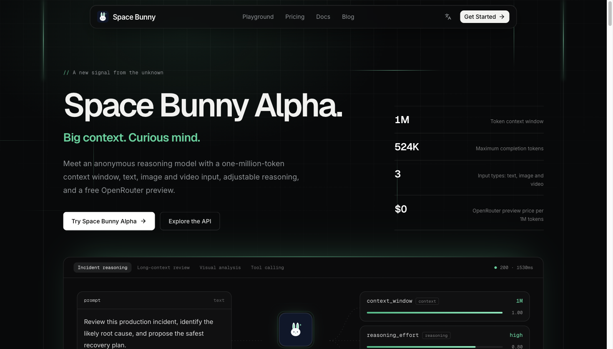The width and height of the screenshot is (613, 349).
Task: Click the 'text' type label on prompt card
Action: click(219, 301)
